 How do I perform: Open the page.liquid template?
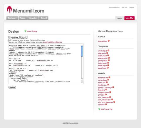pyautogui.click(x=102, y=68)
